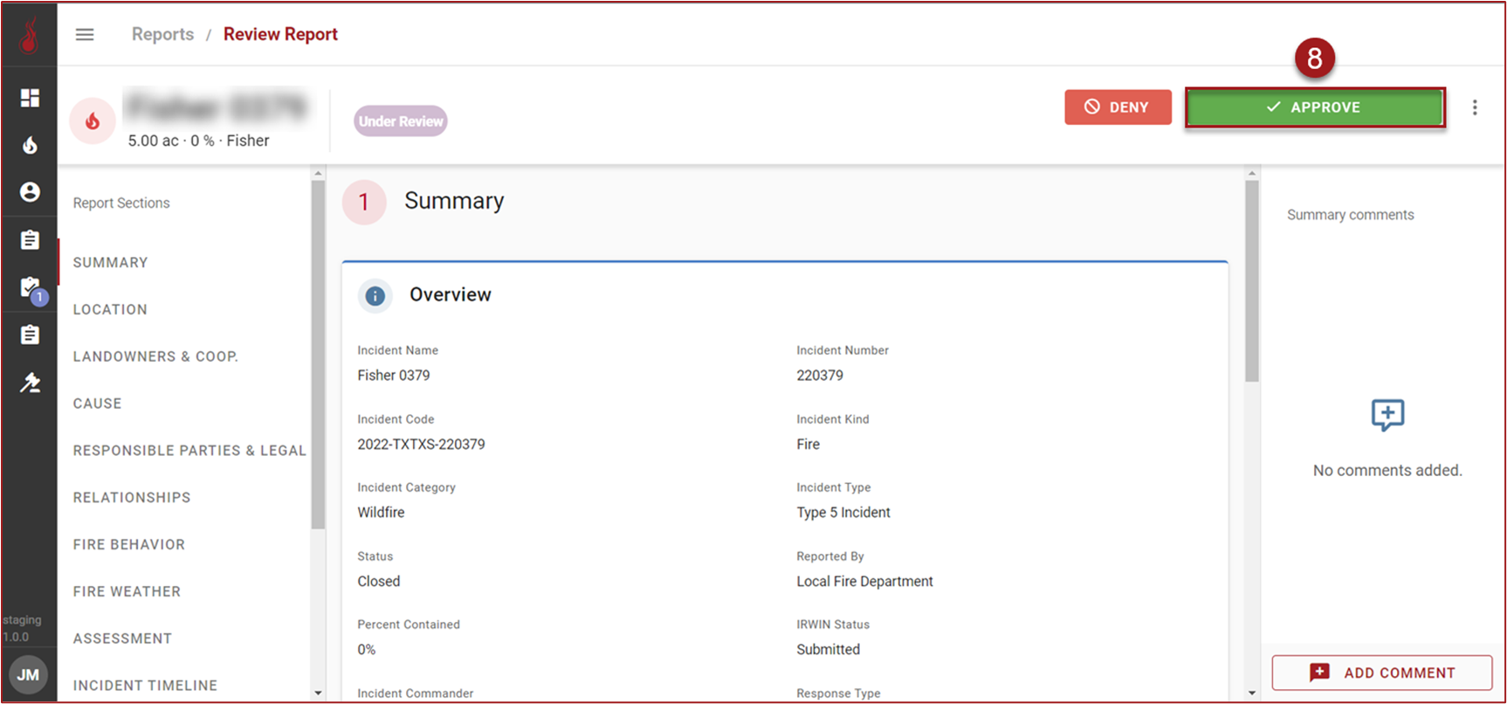Deny the report
The width and height of the screenshot is (1507, 704).
(1118, 107)
